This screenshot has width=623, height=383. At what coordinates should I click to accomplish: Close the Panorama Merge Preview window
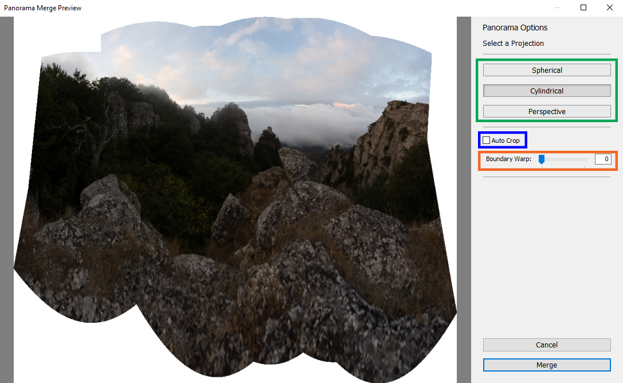click(609, 7)
